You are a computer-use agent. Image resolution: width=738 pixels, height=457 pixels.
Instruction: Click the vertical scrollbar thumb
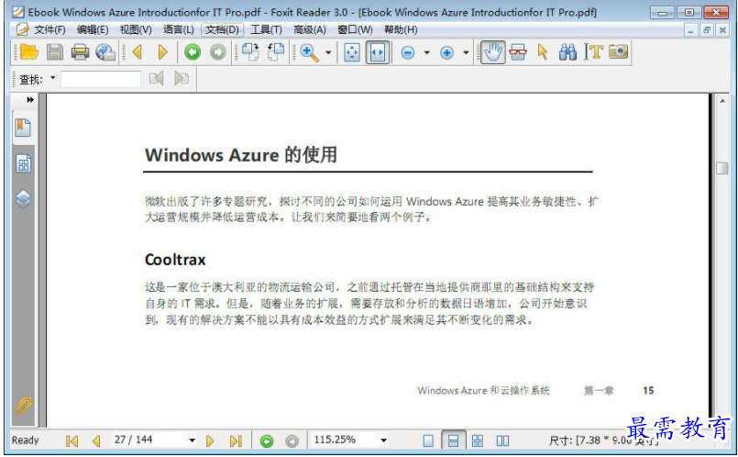tap(721, 168)
